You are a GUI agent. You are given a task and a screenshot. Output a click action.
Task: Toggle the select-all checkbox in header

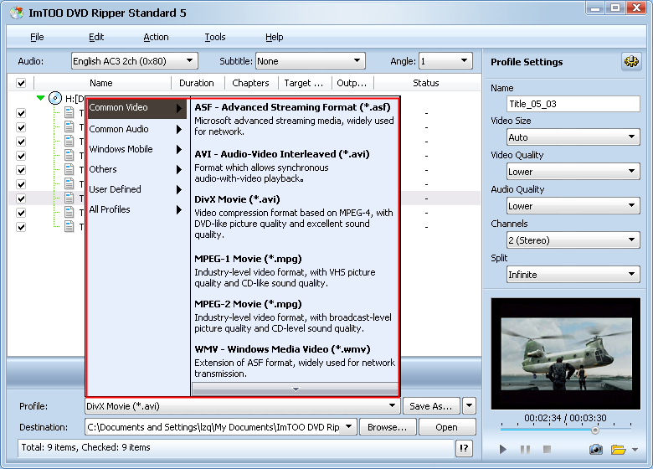tap(21, 83)
